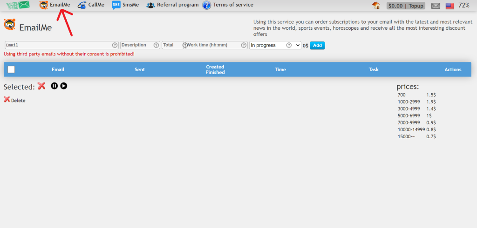Click the Terms of service info icon

click(x=206, y=5)
